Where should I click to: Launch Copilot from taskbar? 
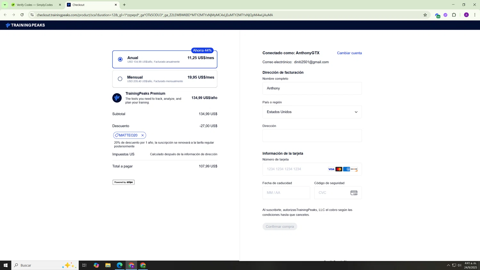tap(96, 265)
